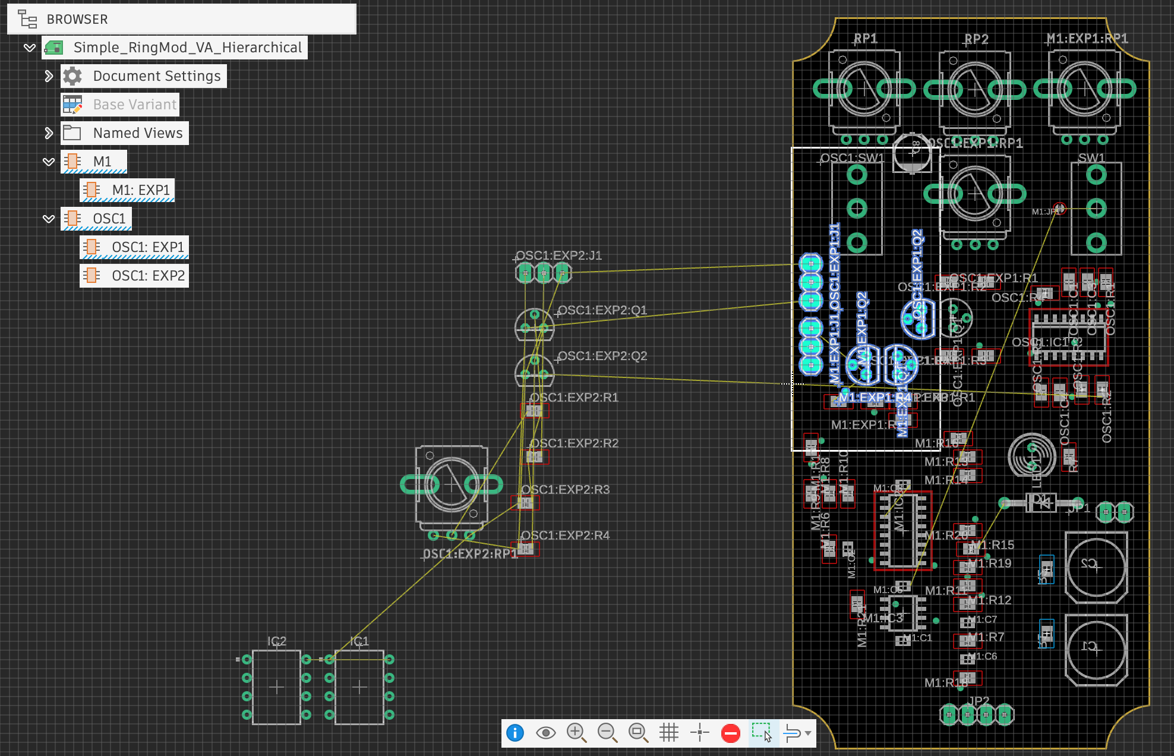Screen dimensions: 1174x756
Task: Click the IC2 component footprint
Action: 276,687
